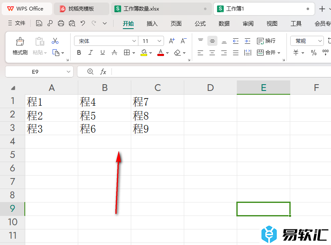Switch to the 审阅 (Review) tab
The image size is (331, 245).
(248, 24)
